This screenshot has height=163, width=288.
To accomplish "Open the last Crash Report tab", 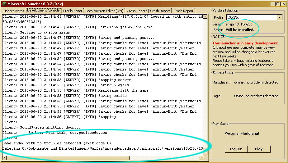I will (183, 11).
